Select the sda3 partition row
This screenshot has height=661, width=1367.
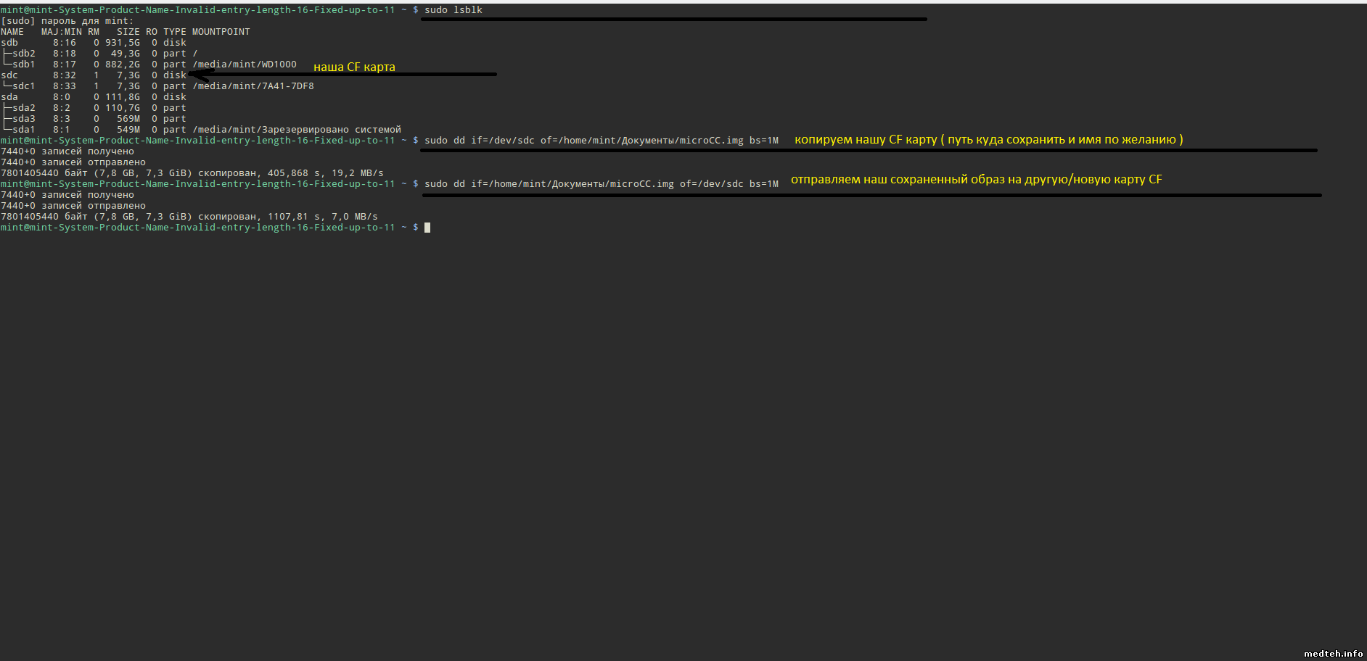tap(23, 119)
